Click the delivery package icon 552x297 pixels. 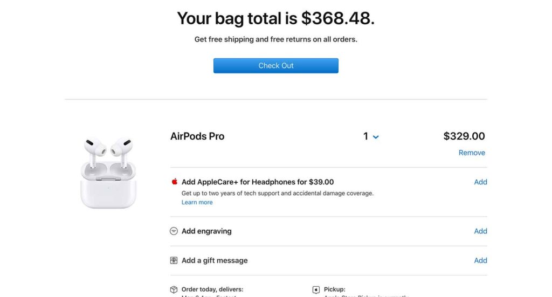pyautogui.click(x=174, y=290)
